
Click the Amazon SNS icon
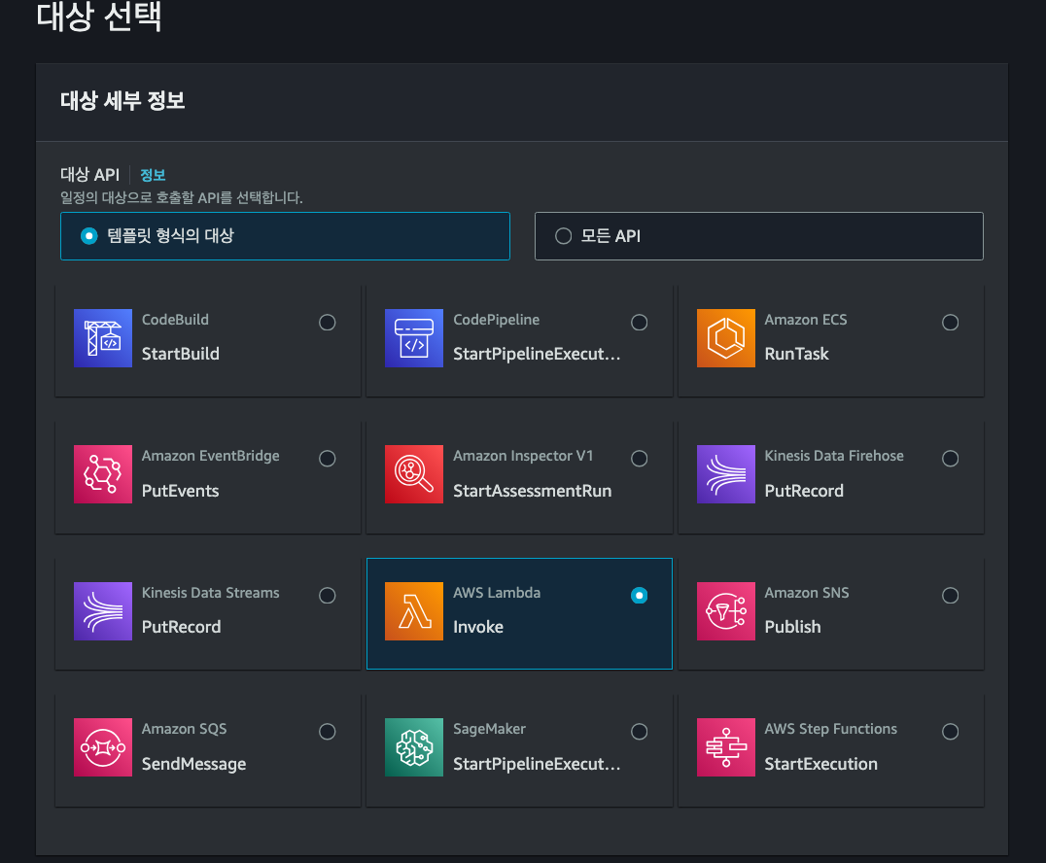click(726, 611)
